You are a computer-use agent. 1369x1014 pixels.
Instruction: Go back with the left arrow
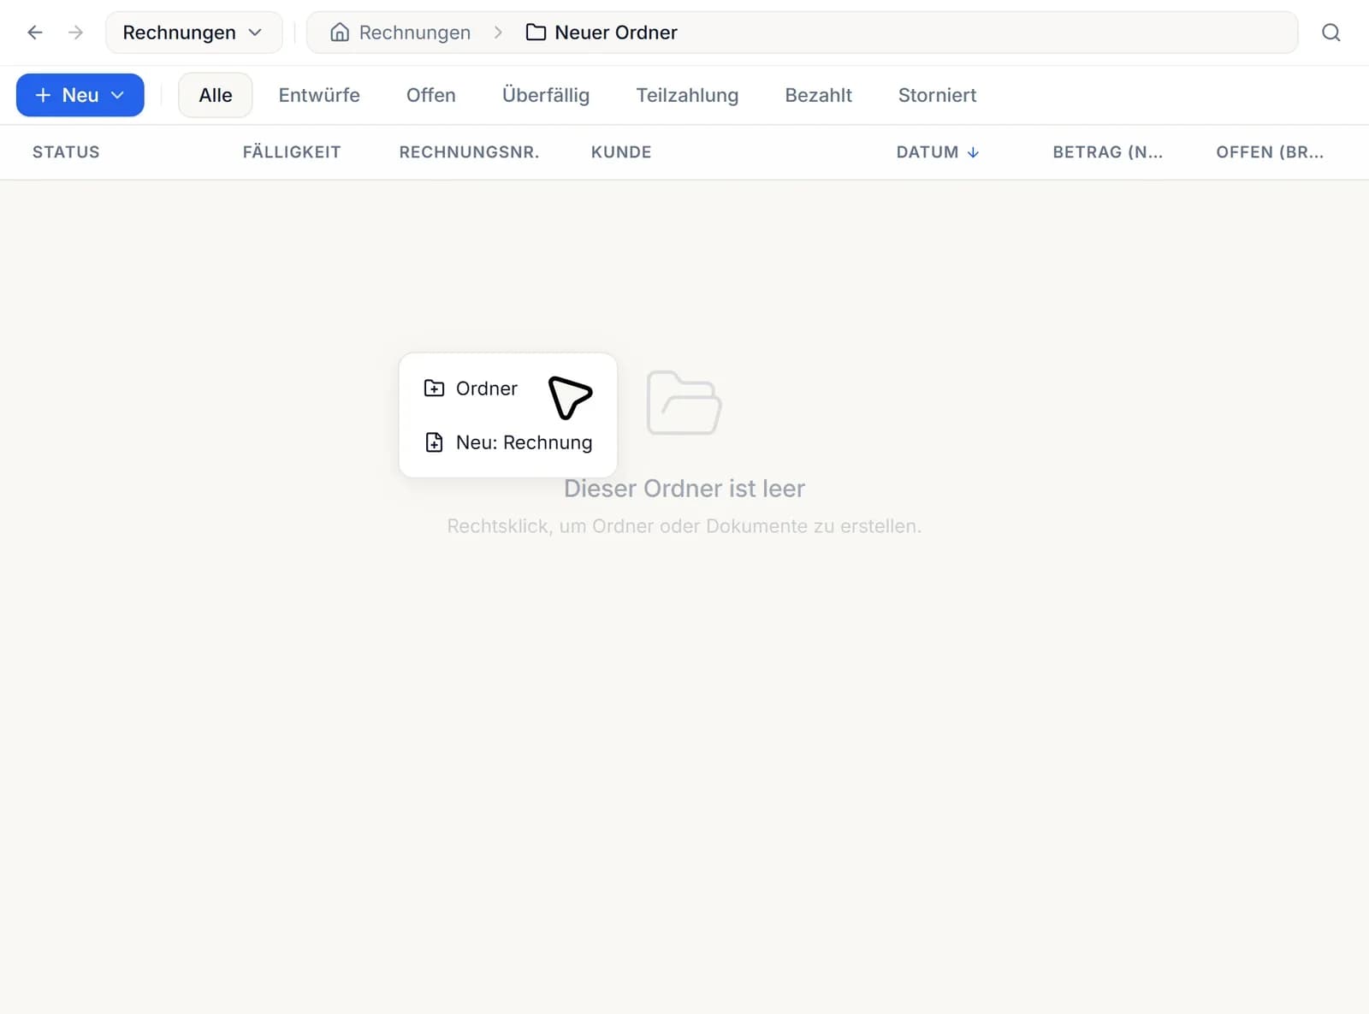[35, 33]
